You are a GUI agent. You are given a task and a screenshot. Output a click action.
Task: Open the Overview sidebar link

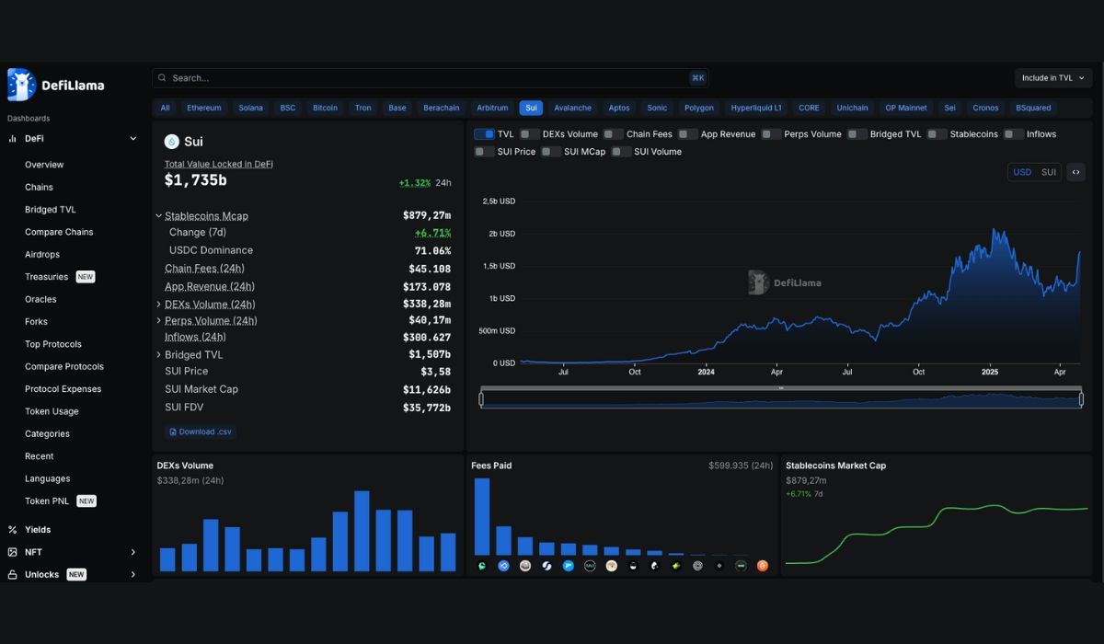pos(44,165)
